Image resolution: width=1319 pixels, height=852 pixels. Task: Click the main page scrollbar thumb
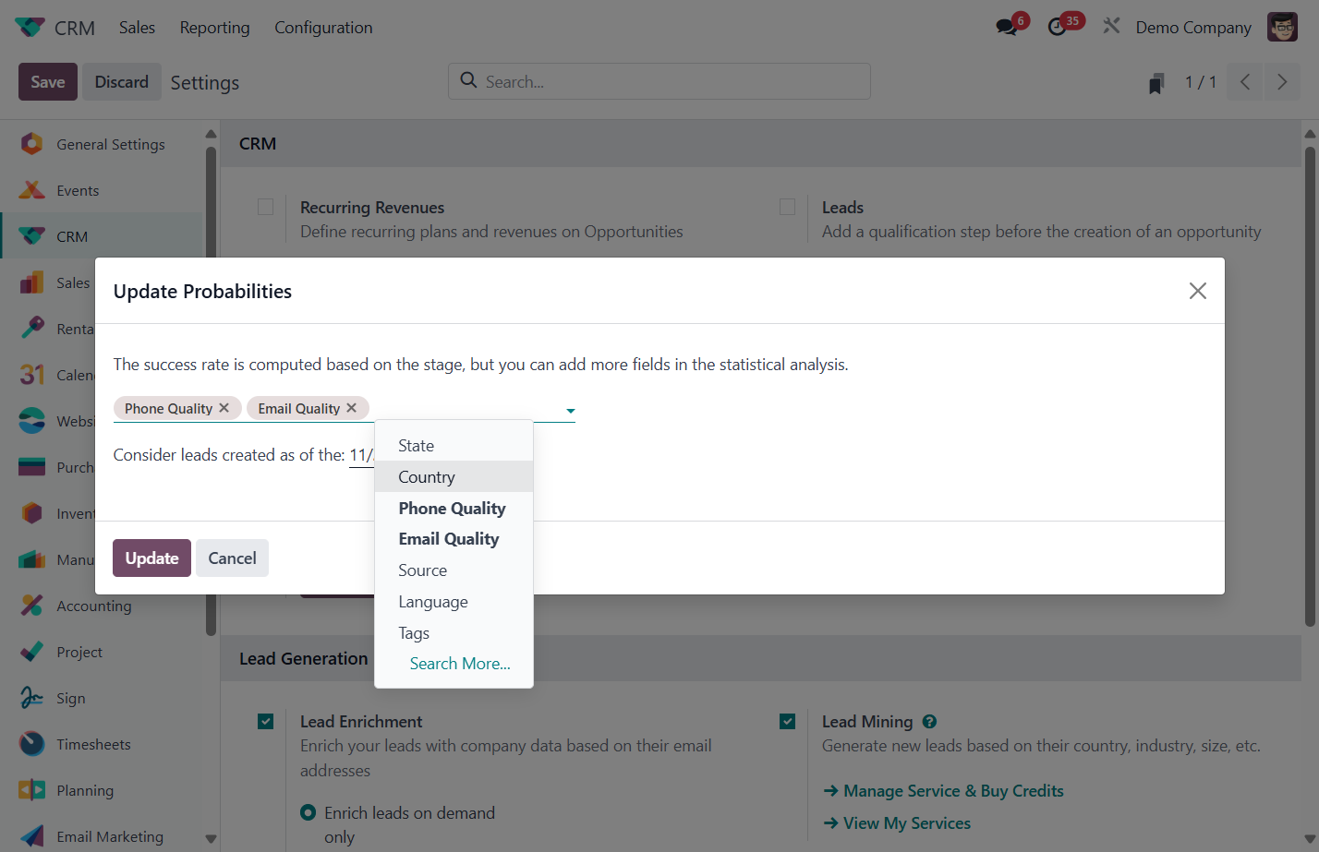point(1310,388)
